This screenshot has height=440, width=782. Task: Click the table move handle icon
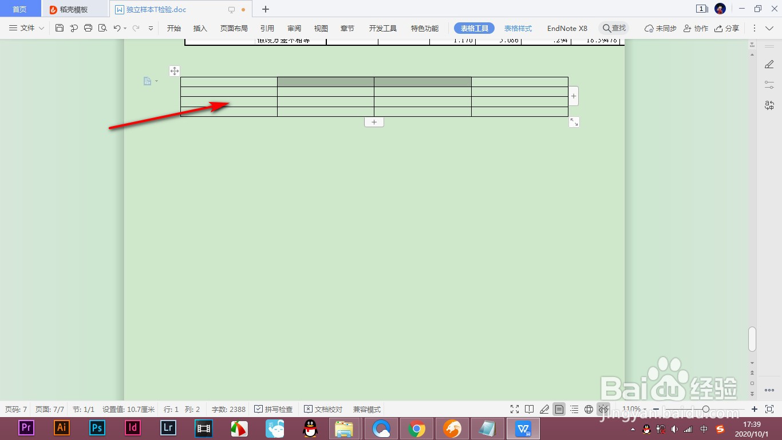(x=175, y=71)
